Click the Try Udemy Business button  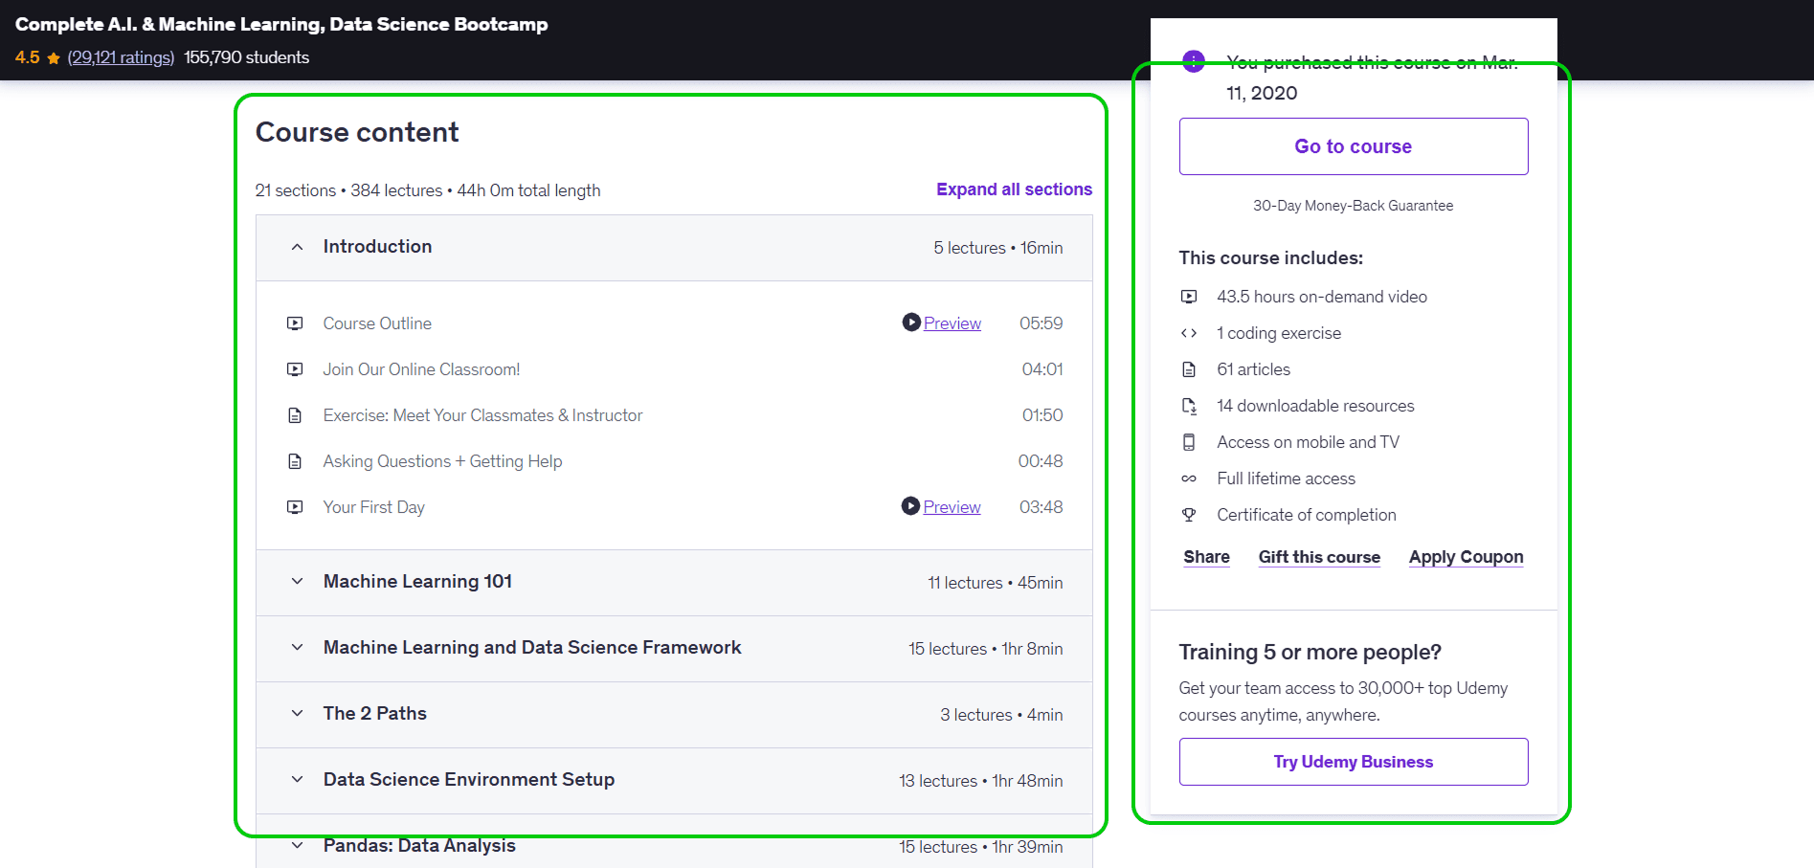click(x=1354, y=762)
